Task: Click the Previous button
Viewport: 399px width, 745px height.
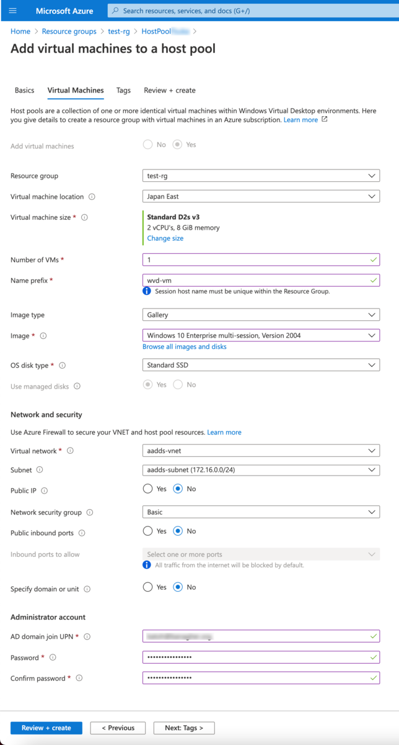Action: click(x=118, y=728)
